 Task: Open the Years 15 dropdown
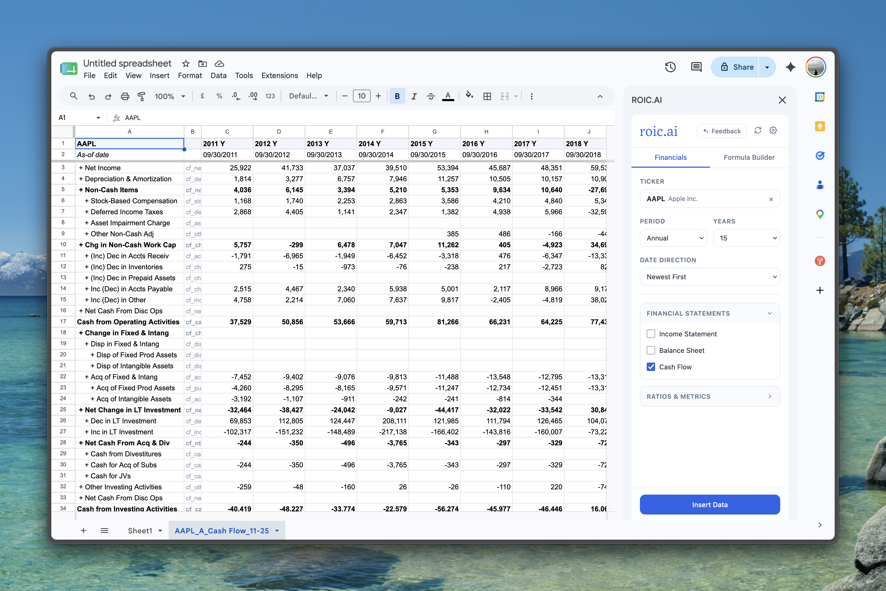[746, 238]
